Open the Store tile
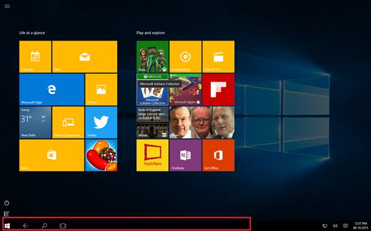This screenshot has height=231, width=371. pyautogui.click(x=52, y=155)
